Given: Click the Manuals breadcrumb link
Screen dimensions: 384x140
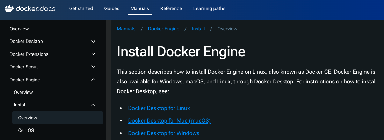Looking at the screenshot, I should pyautogui.click(x=126, y=29).
